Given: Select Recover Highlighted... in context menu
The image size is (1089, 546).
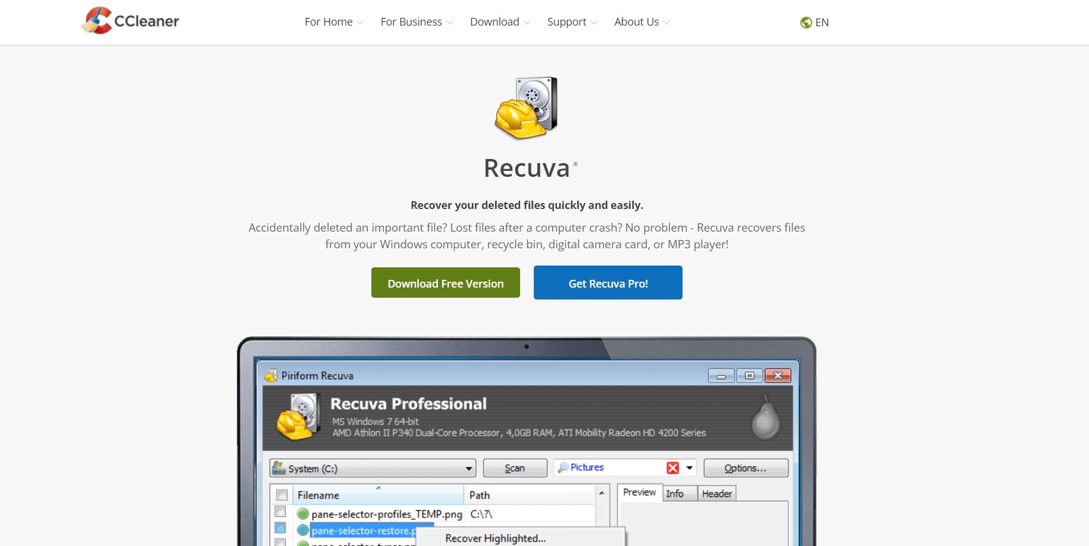Looking at the screenshot, I should click(x=495, y=538).
